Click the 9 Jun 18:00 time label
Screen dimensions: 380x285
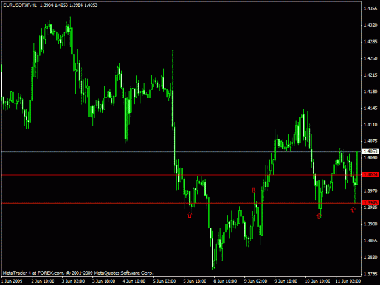point(286,281)
